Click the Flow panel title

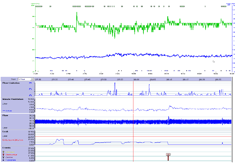(6, 115)
